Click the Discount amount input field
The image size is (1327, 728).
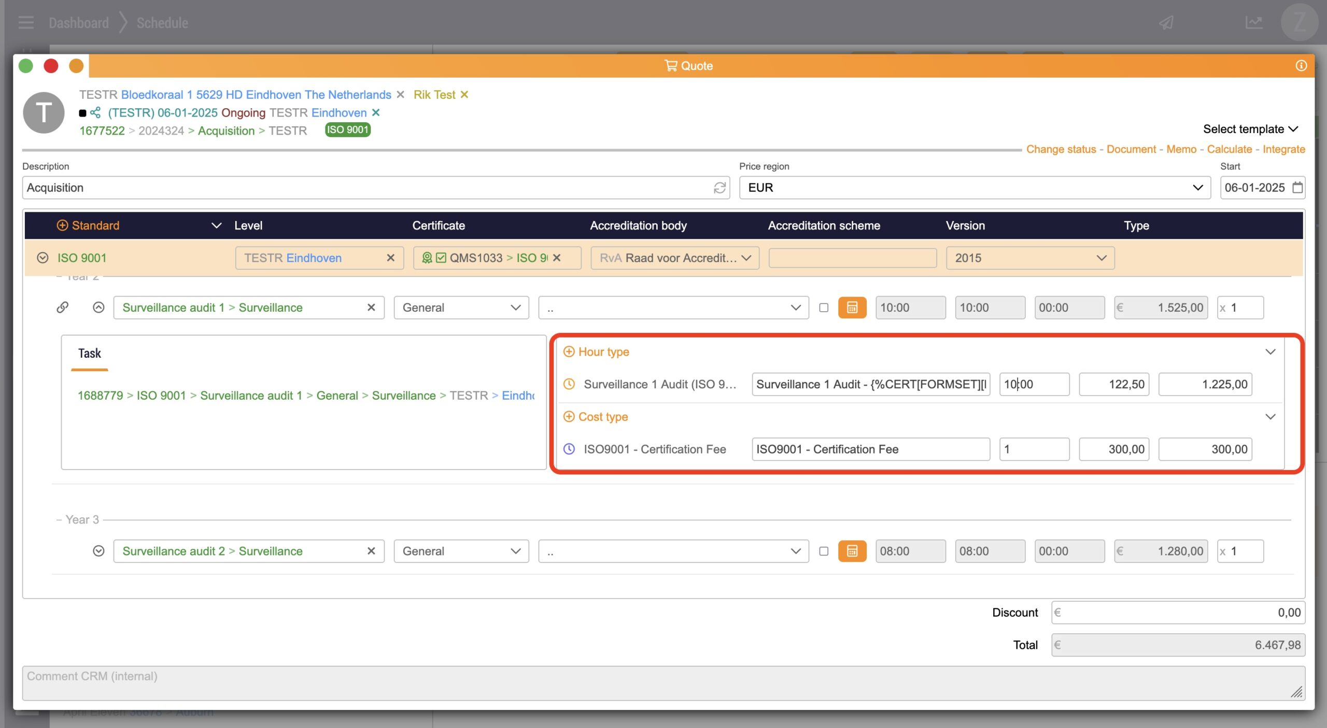[1178, 613]
